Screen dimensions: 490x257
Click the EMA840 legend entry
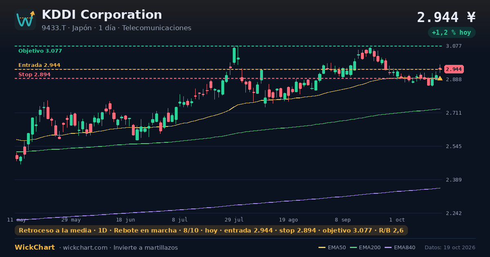401,248
